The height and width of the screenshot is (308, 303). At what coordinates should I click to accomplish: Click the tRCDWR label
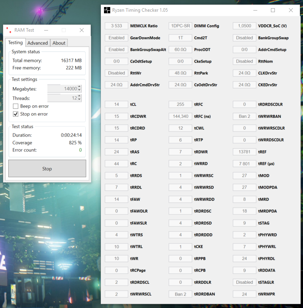[138, 117]
